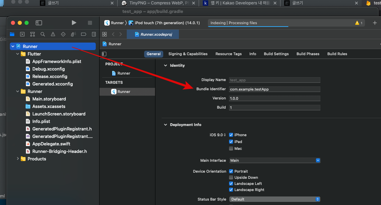Open the Build Phases tab

308,54
